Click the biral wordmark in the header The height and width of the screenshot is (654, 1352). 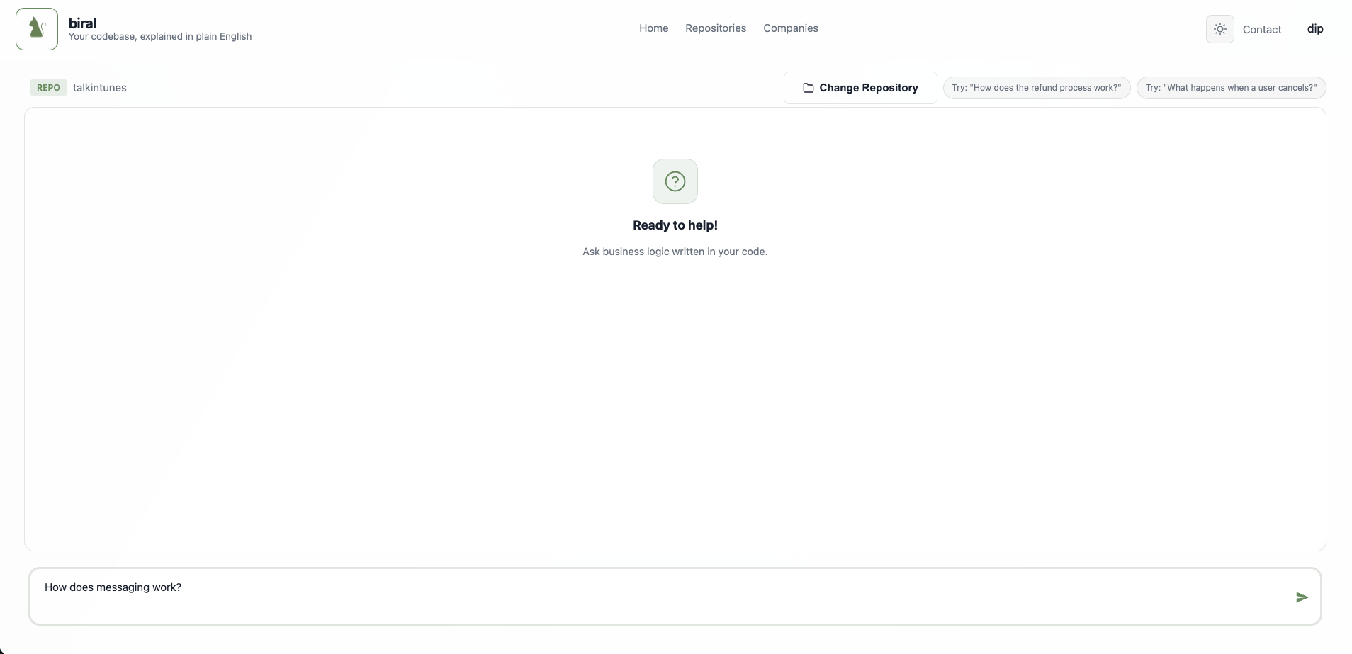tap(82, 22)
